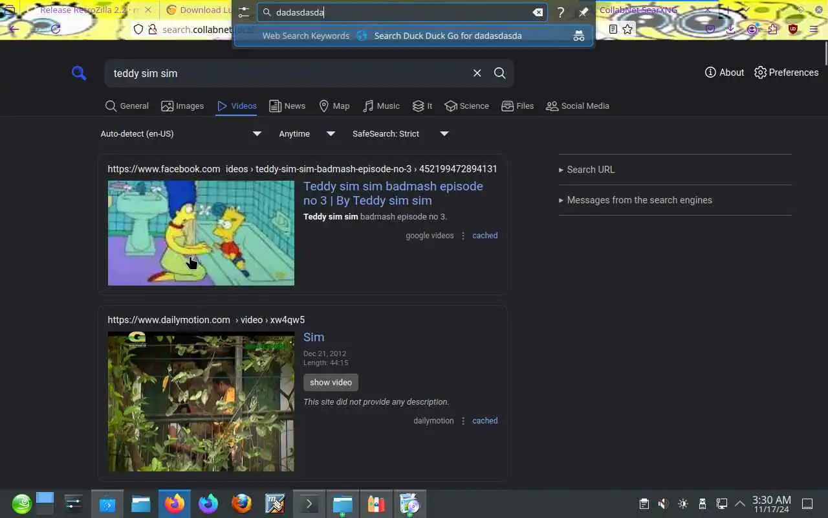The width and height of the screenshot is (828, 518).
Task: Select the Videos search tab
Action: coord(236,106)
